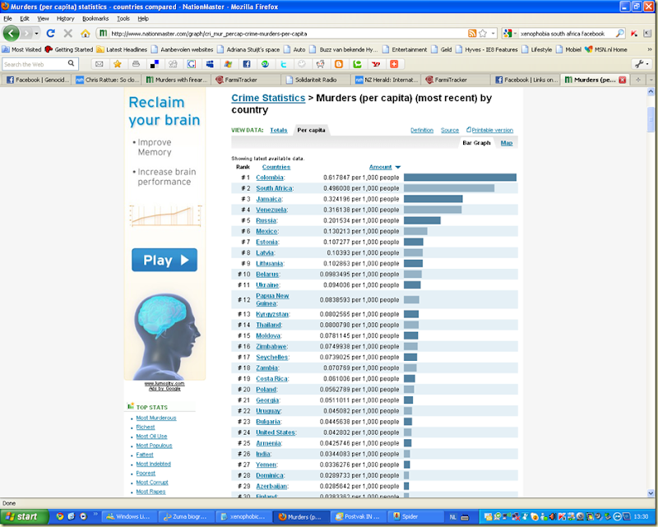
Task: Open the Definition link
Action: click(422, 130)
